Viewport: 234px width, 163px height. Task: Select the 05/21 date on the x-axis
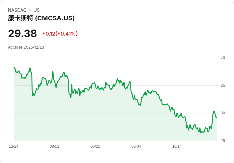pos(95,146)
